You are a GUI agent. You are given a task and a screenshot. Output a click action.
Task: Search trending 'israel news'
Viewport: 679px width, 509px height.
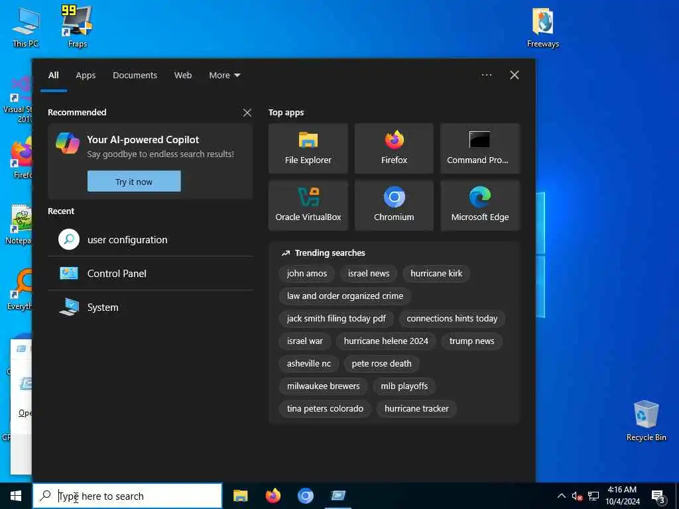click(x=369, y=274)
